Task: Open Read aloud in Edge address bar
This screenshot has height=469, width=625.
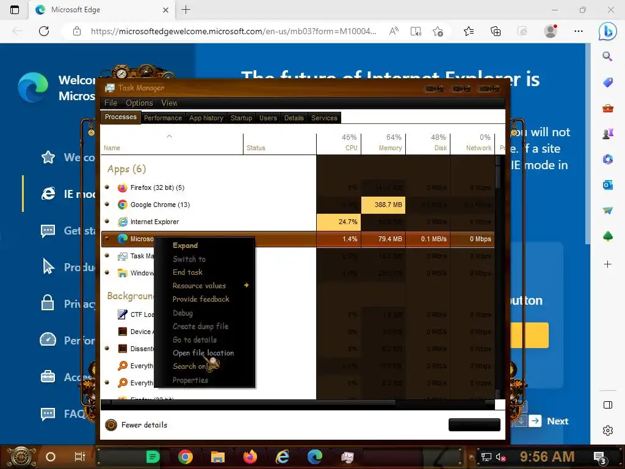Action: [394, 31]
